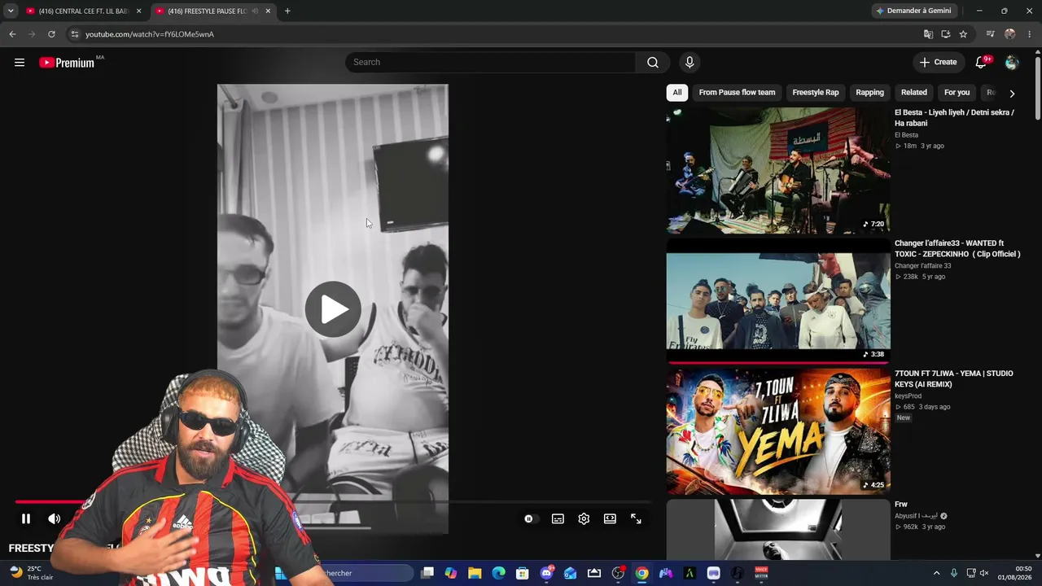Visit the Abyusif channel name
This screenshot has width=1042, height=586.
pyautogui.click(x=917, y=516)
